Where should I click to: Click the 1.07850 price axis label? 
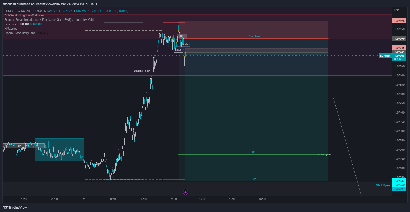tap(399, 29)
